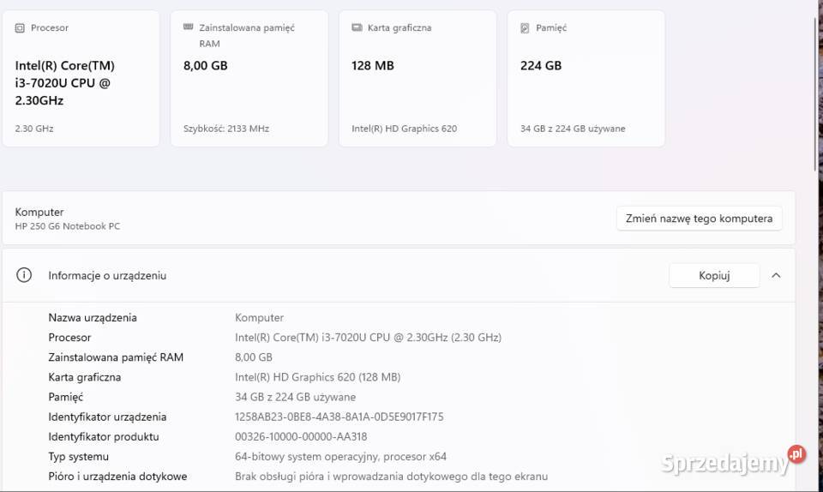Click the vertical scrollbar thumb
823x492 pixels.
tap(815, 93)
